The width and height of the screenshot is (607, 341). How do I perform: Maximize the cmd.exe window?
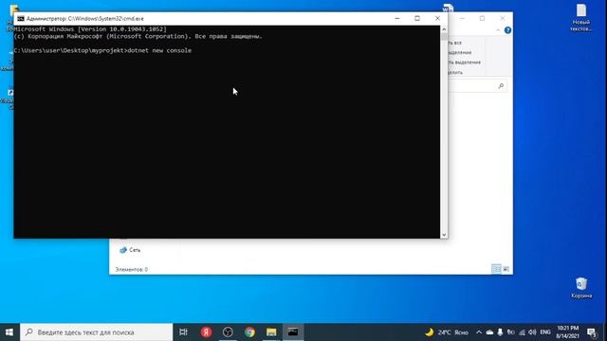417,19
